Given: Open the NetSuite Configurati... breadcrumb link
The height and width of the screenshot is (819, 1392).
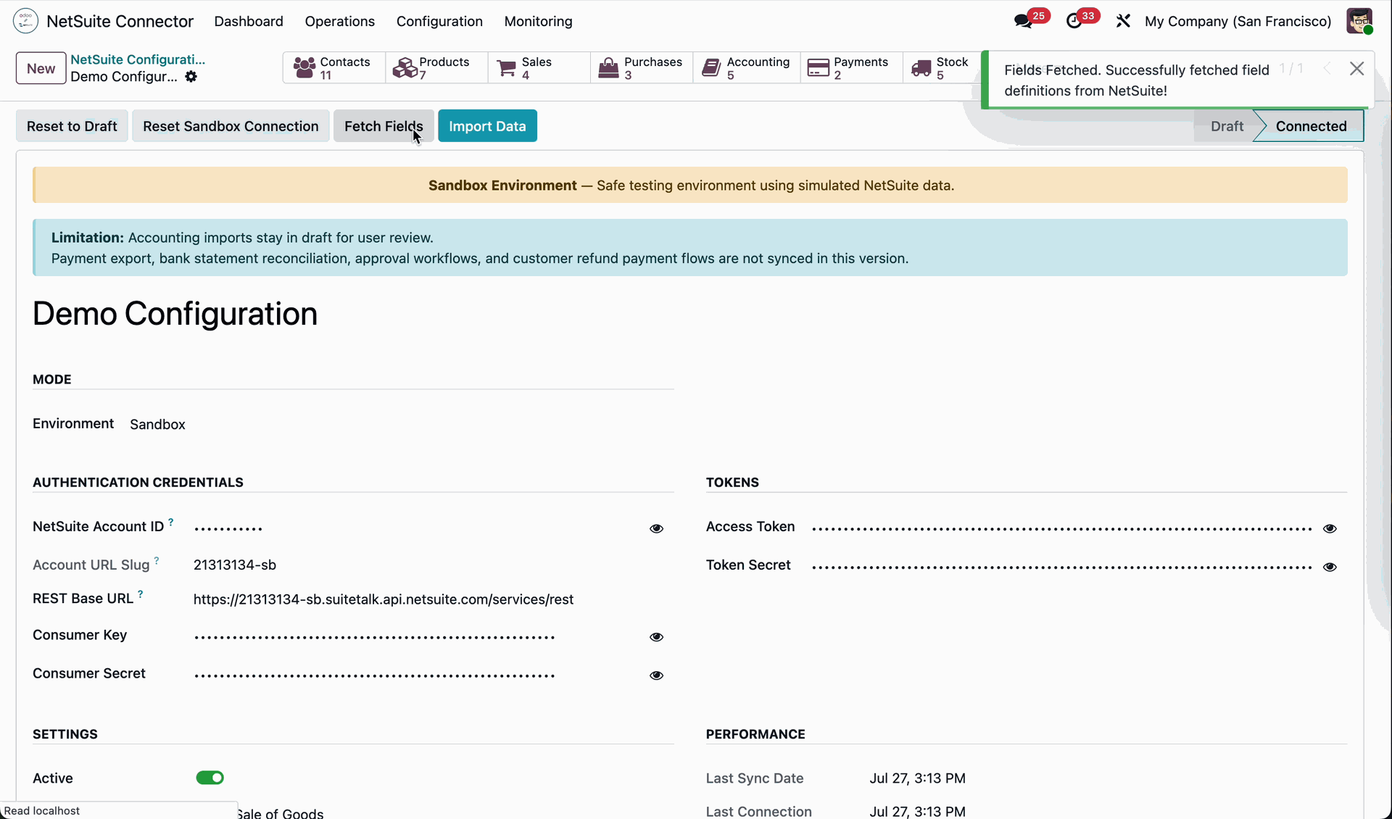Looking at the screenshot, I should point(138,59).
